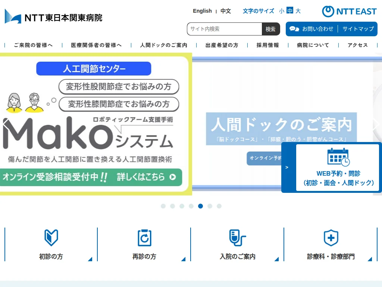
Task: Click into the サイト内検索 search field
Action: pyautogui.click(x=224, y=29)
